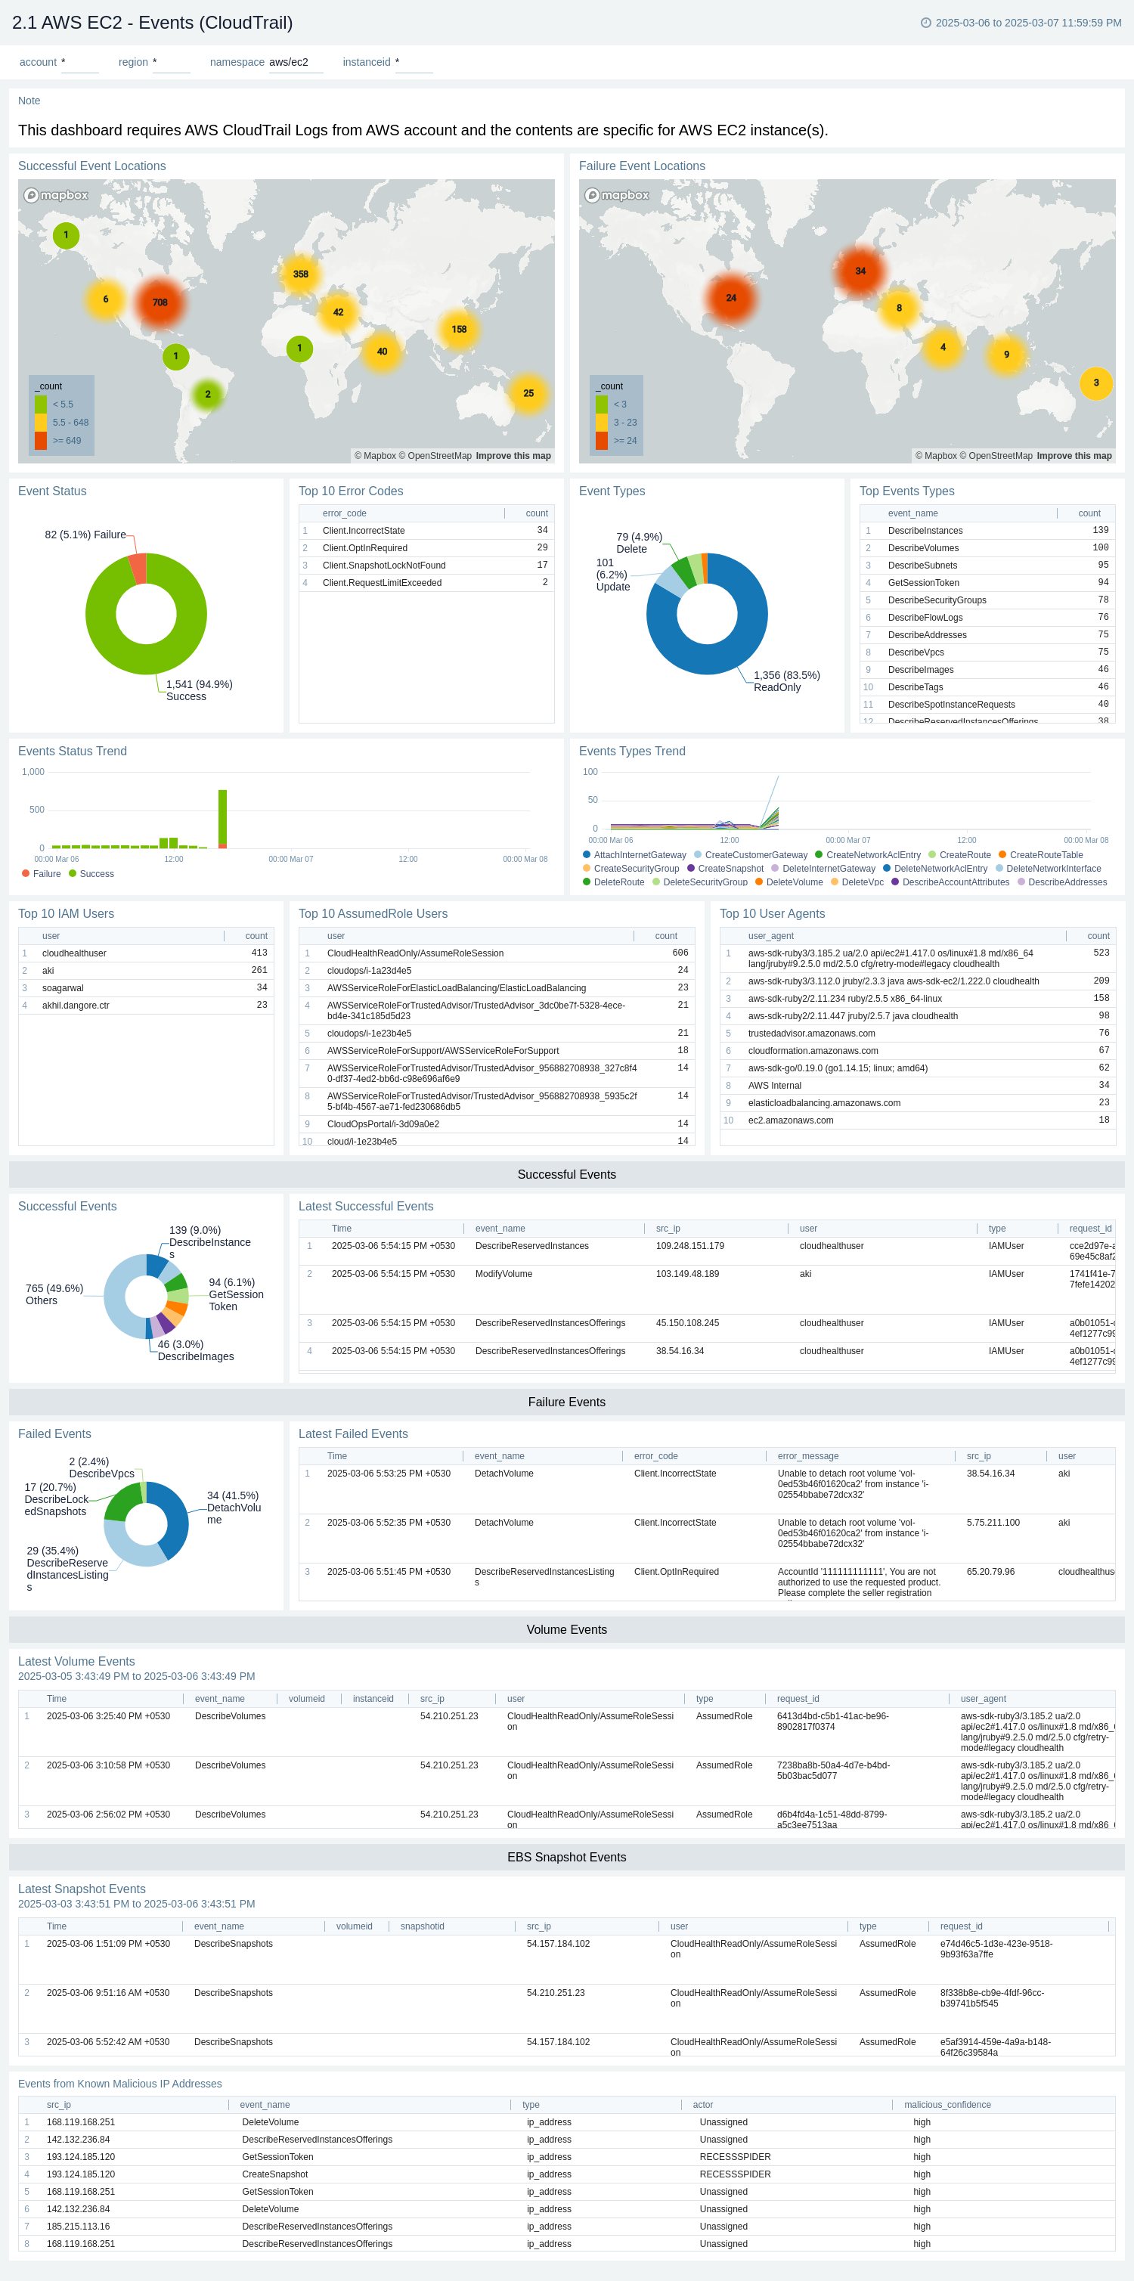Sort Latest Failed Events by error_message column

[808, 1457]
